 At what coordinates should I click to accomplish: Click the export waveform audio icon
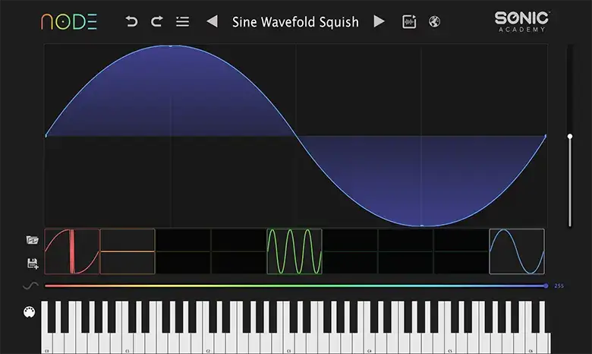point(409,21)
